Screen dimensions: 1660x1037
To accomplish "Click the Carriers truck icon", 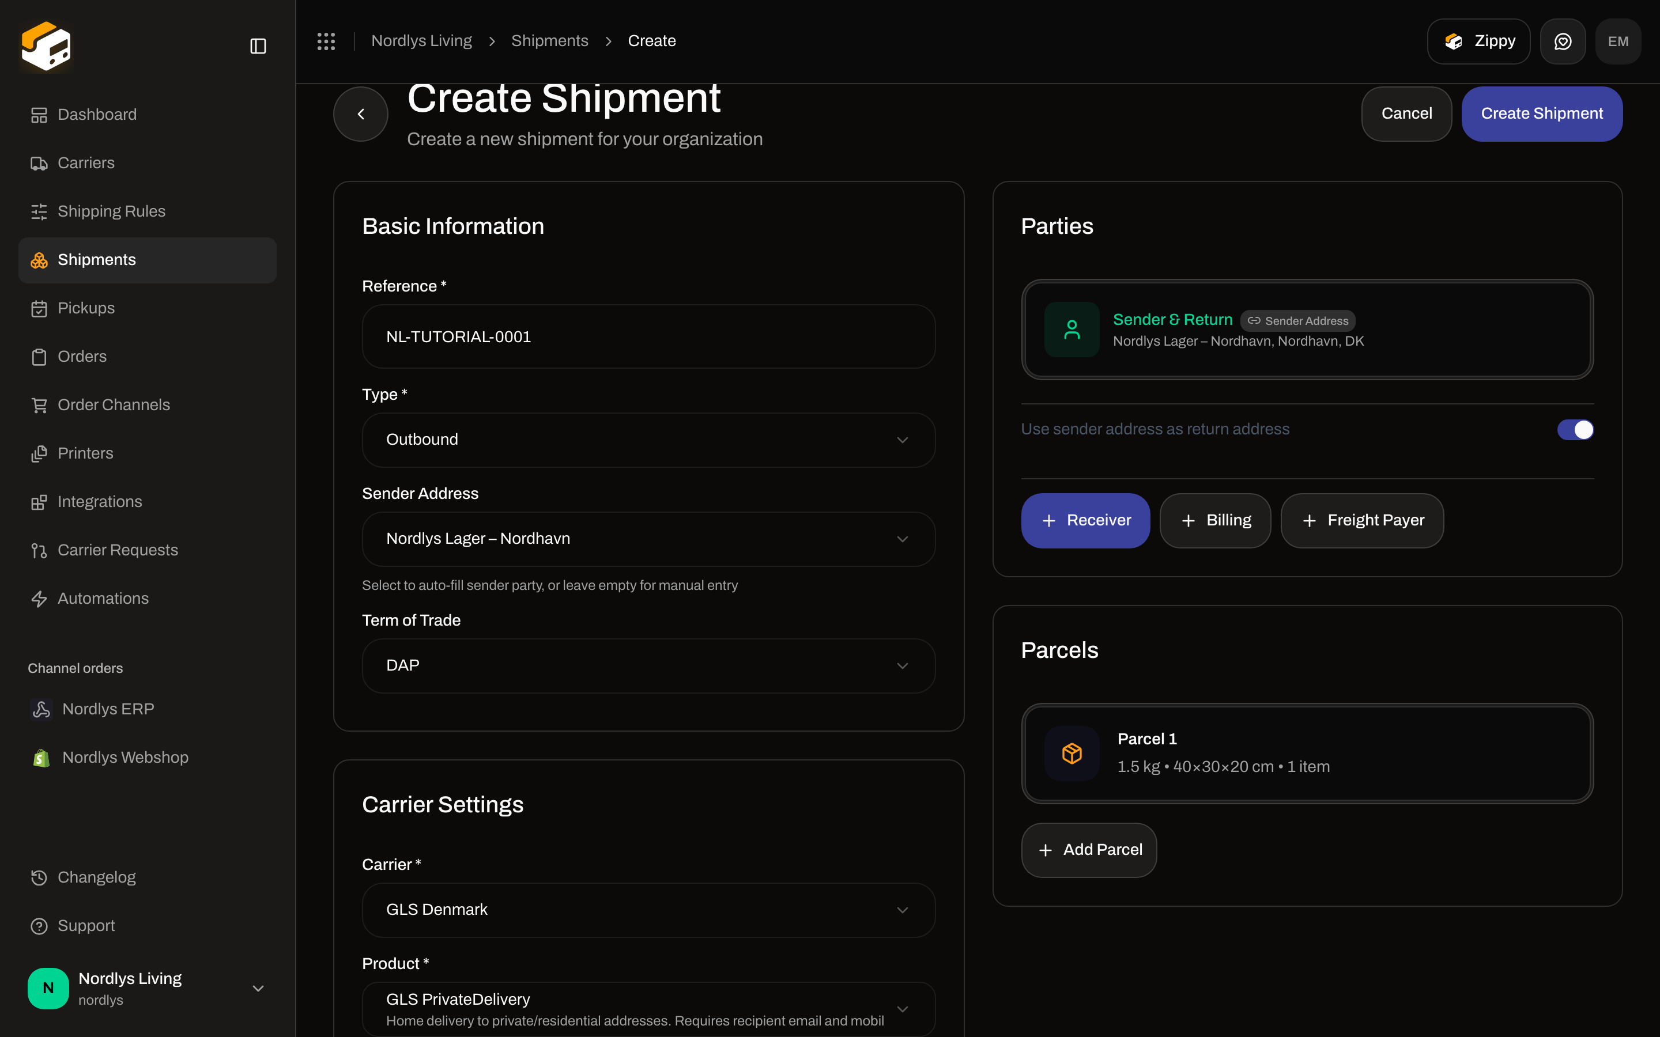I will 39,163.
